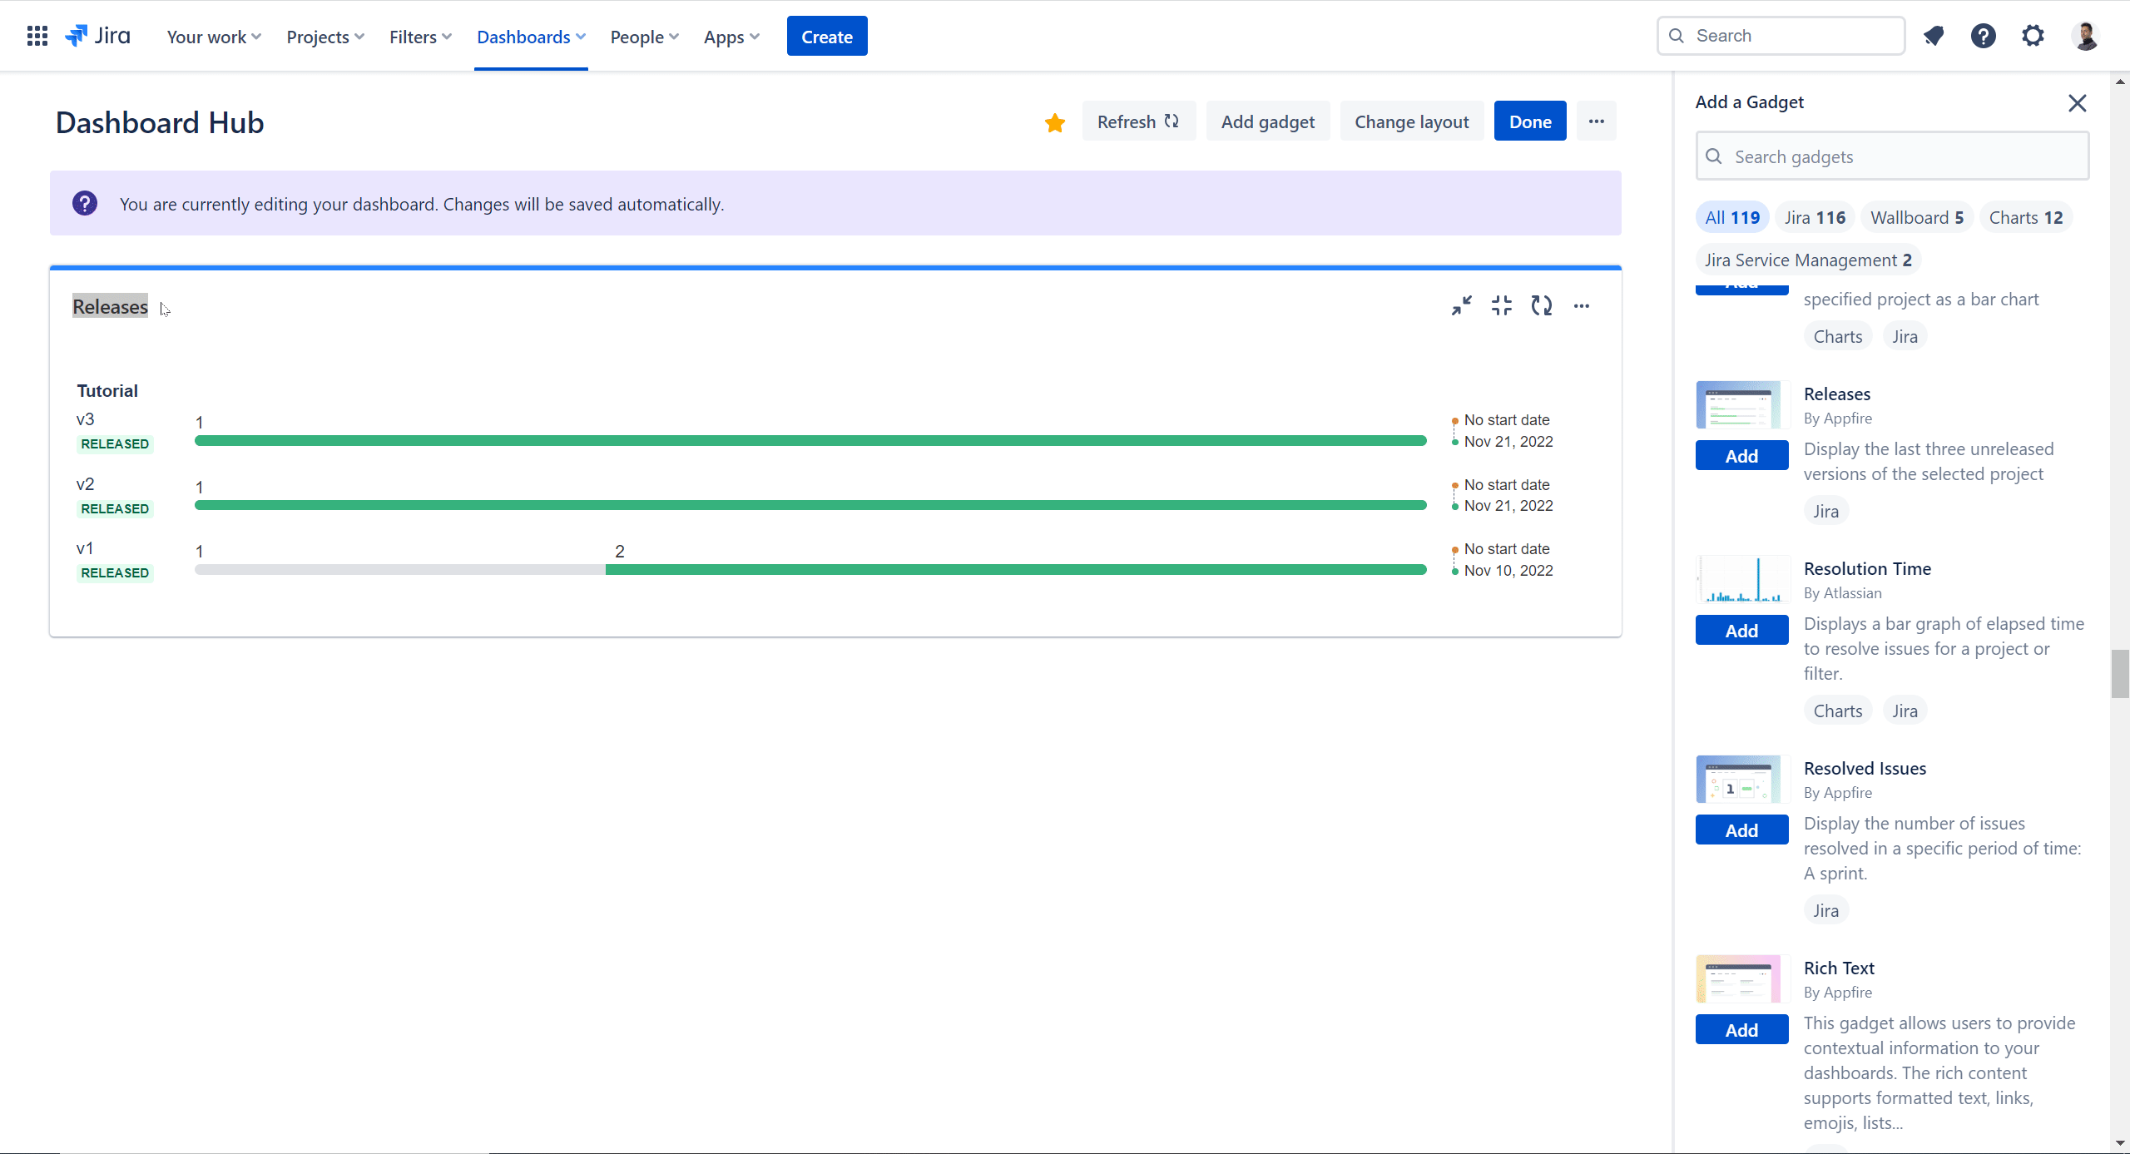
Task: Click the Releases gadget collapse-to-center icon
Action: coord(1502,306)
